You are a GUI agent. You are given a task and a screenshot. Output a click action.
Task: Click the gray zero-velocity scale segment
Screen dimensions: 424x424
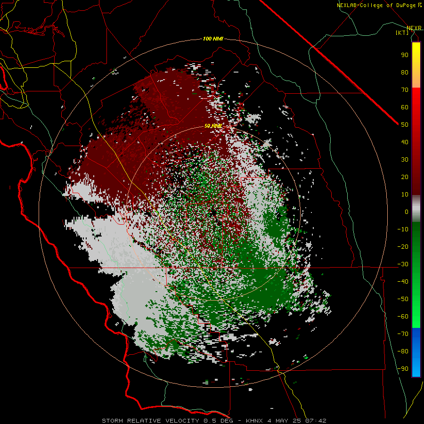[416, 209]
